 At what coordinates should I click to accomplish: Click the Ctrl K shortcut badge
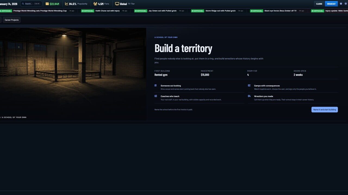[37, 4]
